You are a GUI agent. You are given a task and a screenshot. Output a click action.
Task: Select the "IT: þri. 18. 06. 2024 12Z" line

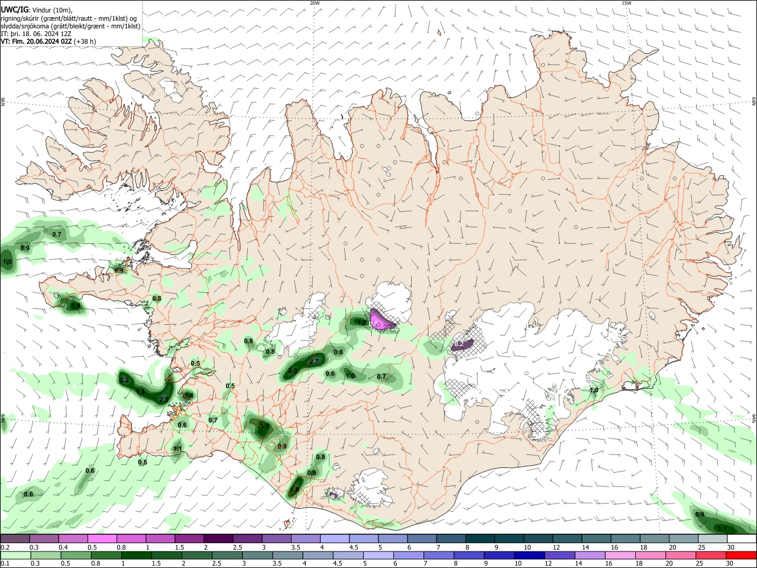37,34
